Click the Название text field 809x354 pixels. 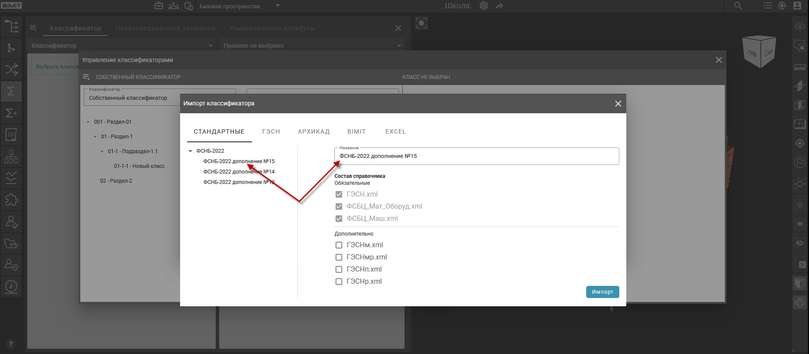click(x=476, y=156)
